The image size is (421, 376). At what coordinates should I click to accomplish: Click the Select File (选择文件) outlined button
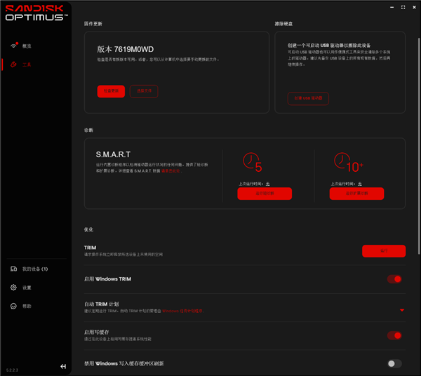(x=144, y=91)
